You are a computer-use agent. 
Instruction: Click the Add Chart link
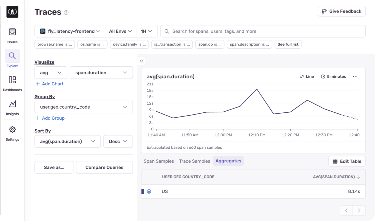50,84
